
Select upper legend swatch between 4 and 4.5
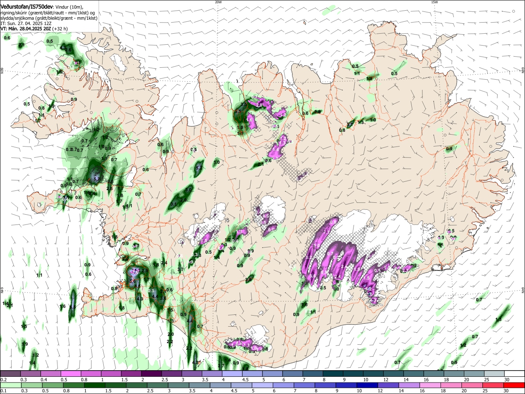point(232,374)
